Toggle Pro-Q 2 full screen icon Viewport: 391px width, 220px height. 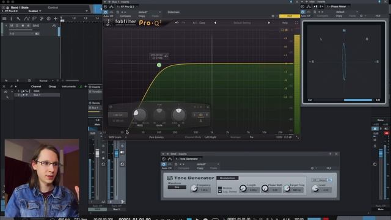(x=296, y=23)
